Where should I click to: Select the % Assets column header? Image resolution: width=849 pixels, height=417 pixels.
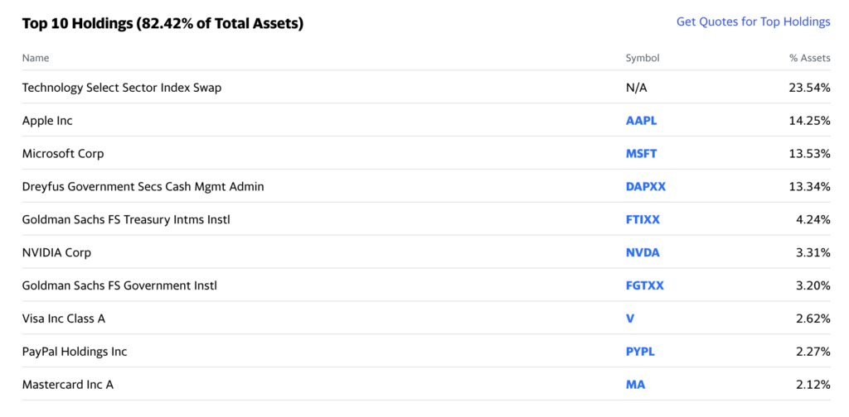click(809, 58)
